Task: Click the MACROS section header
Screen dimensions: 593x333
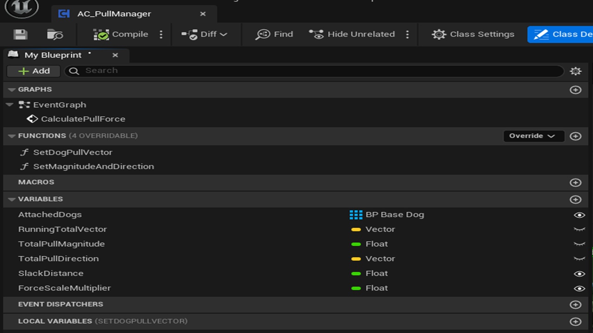Action: coord(296,182)
